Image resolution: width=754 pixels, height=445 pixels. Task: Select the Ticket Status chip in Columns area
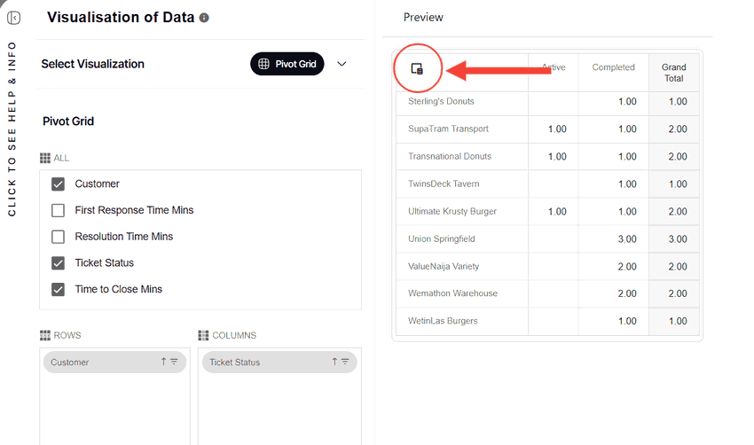[x=279, y=362]
